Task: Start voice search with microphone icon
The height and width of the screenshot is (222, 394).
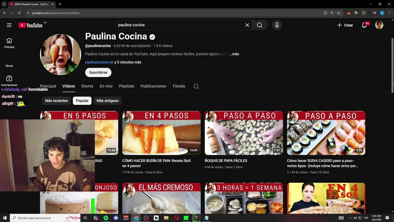Action: pyautogui.click(x=277, y=25)
